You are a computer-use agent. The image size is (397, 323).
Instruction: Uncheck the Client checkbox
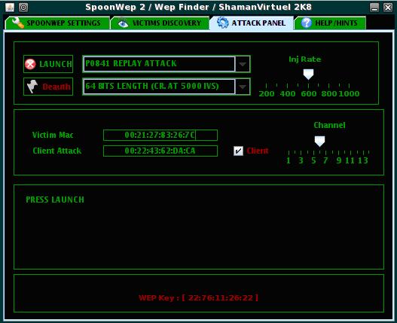click(238, 151)
